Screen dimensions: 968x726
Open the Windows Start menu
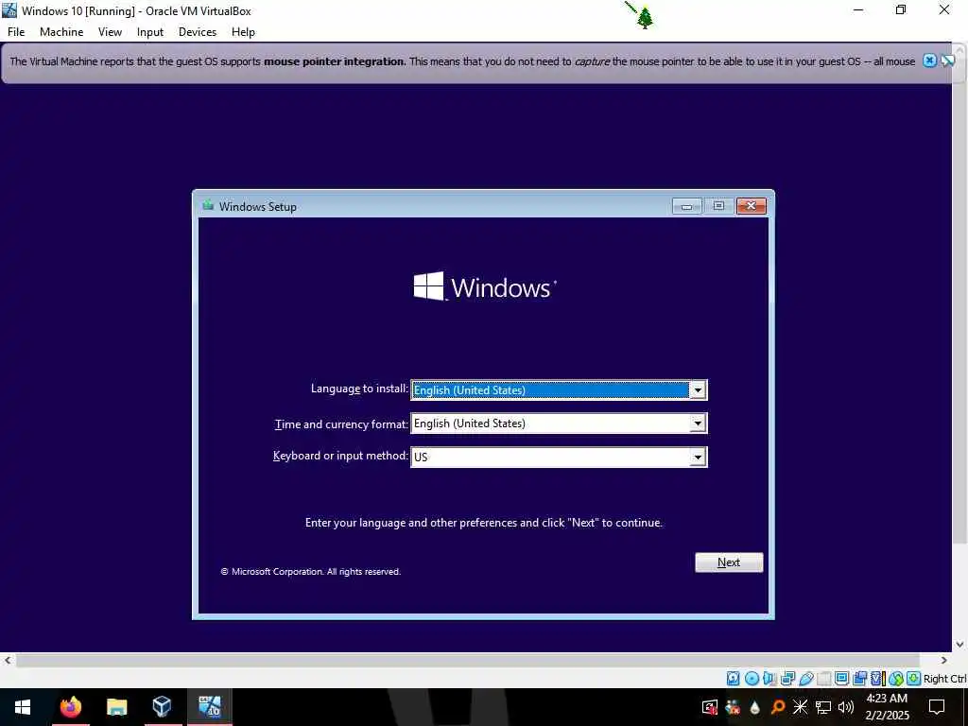23,706
